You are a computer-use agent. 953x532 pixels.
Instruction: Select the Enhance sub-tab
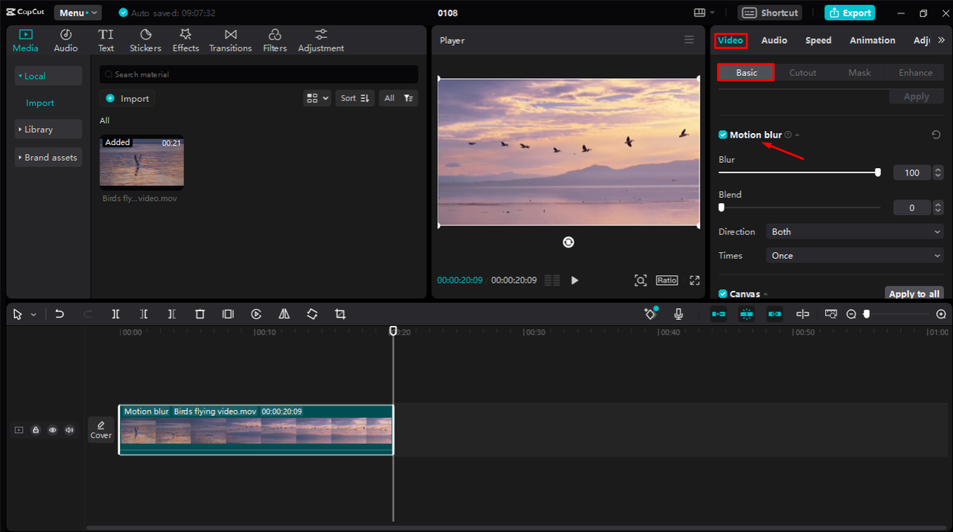click(x=916, y=73)
